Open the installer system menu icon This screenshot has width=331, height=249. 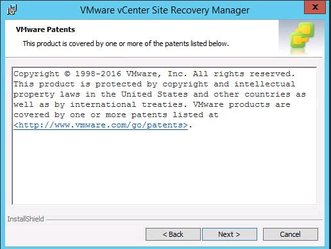click(12, 10)
